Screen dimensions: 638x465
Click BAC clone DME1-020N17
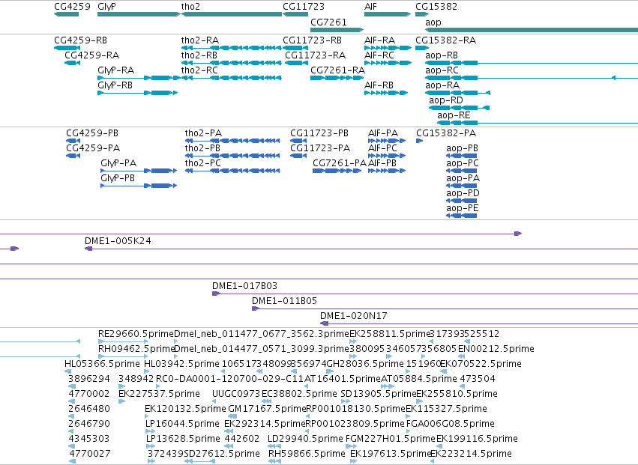tap(479, 323)
